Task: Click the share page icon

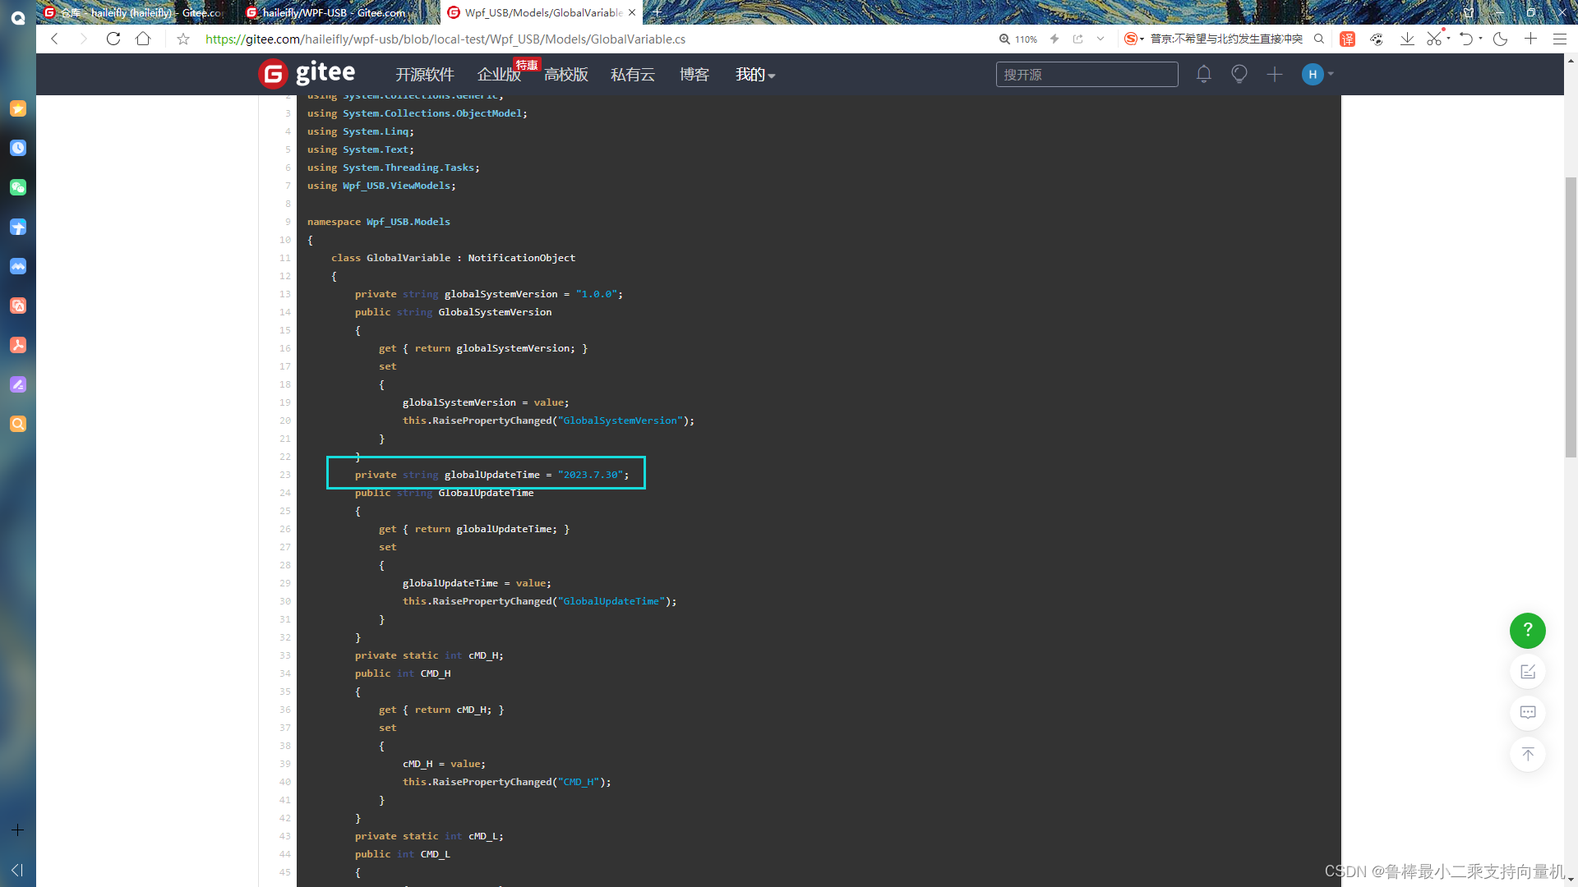Action: click(x=1078, y=39)
